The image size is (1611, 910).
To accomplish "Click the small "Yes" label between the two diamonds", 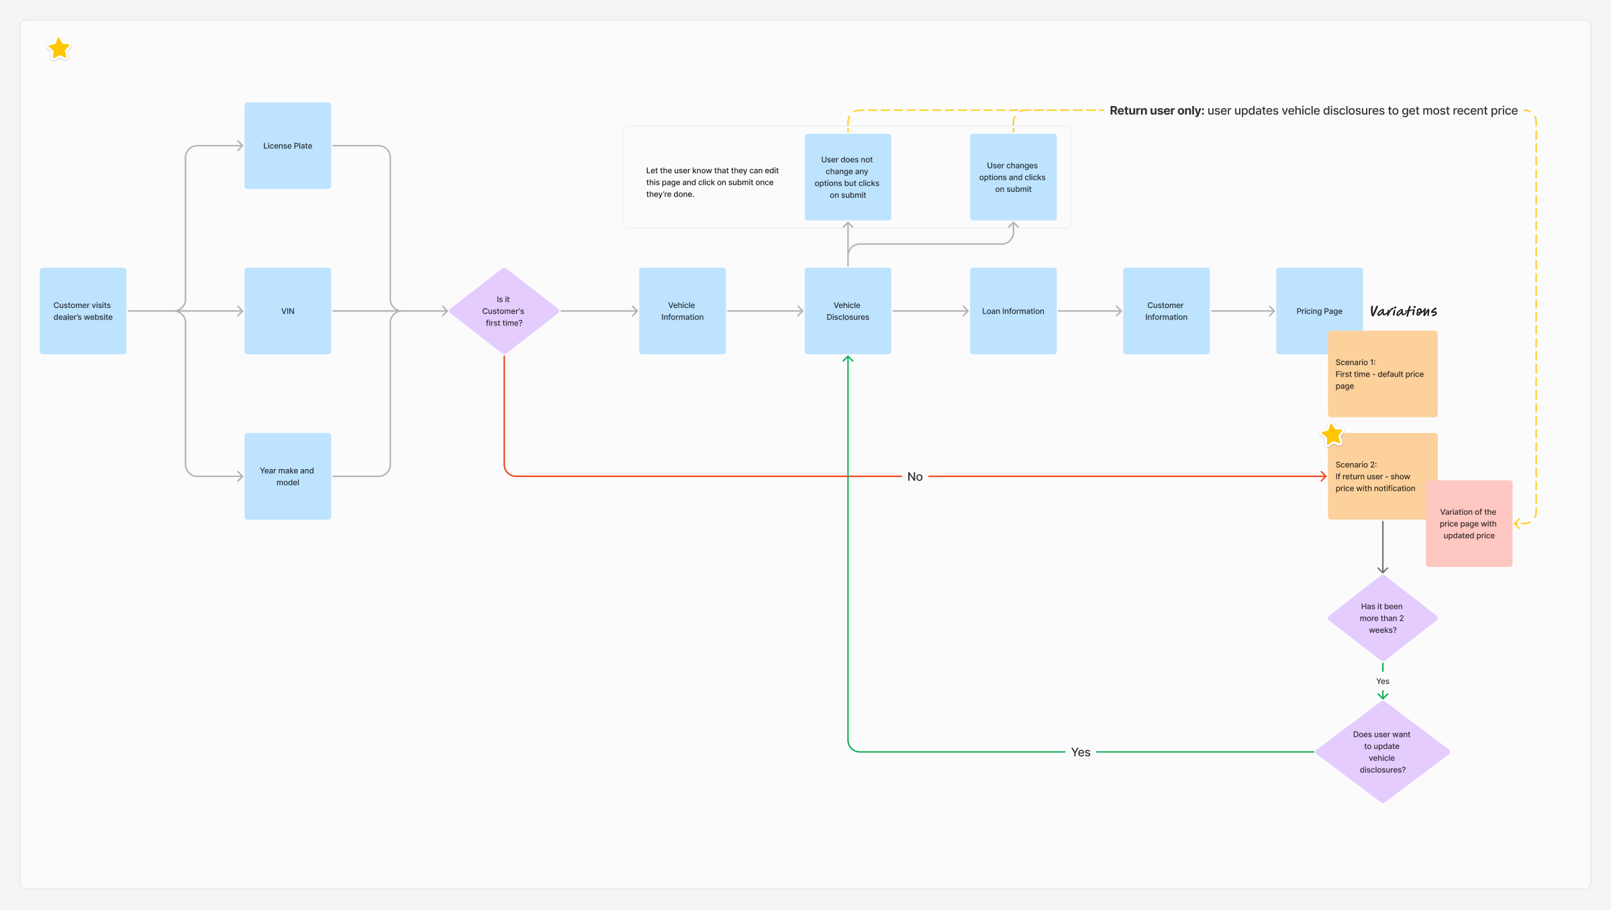I will [x=1383, y=681].
